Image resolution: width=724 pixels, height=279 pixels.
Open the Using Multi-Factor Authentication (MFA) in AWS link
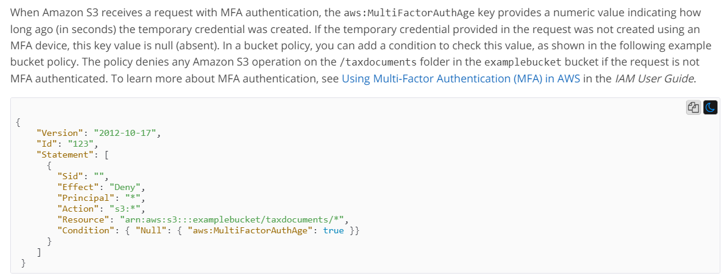461,78
